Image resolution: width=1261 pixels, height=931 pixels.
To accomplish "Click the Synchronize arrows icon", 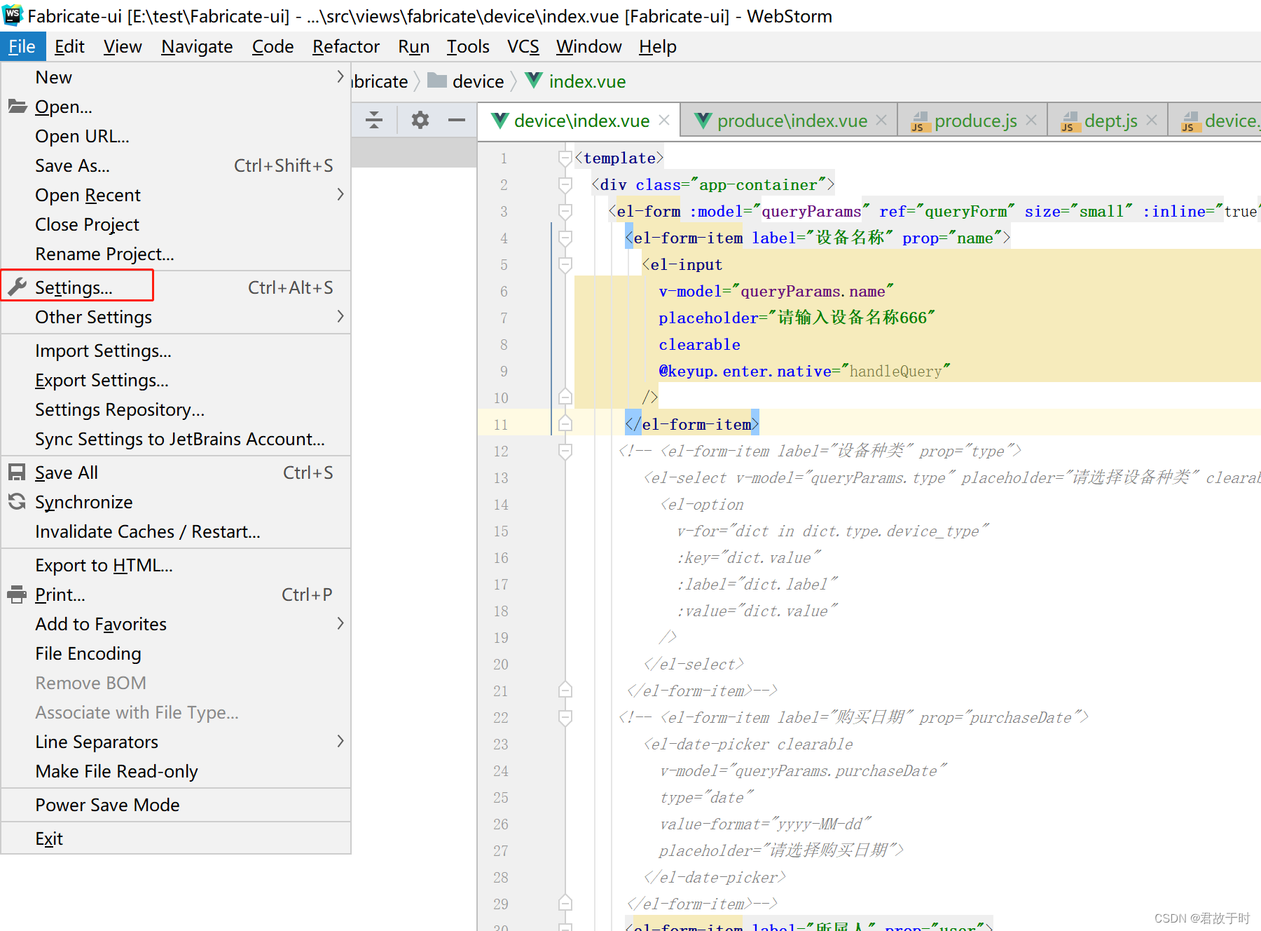I will click(x=17, y=501).
